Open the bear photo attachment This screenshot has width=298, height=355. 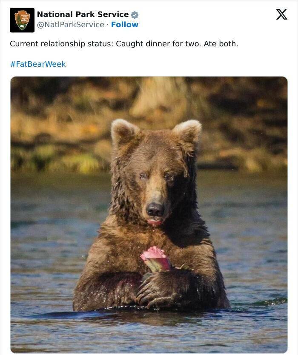pyautogui.click(x=149, y=215)
